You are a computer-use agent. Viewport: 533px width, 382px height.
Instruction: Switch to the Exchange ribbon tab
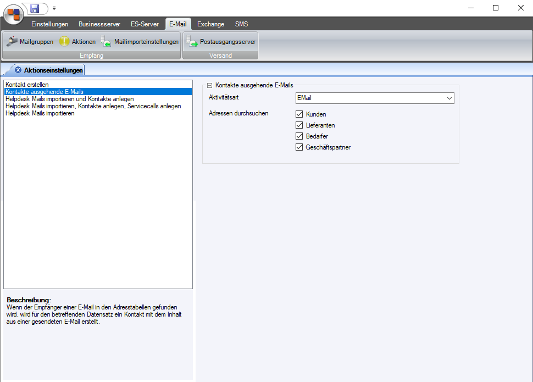(x=210, y=24)
